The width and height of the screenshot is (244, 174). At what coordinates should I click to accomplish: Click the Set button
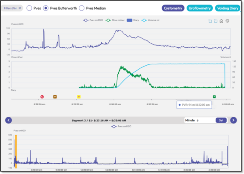coord(221,120)
